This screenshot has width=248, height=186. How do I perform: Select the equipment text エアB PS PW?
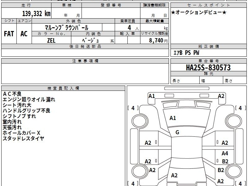pos(186,53)
